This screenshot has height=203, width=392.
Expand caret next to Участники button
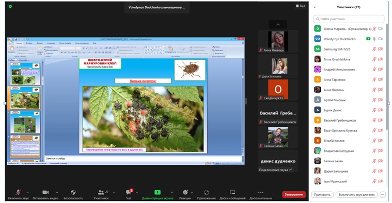pyautogui.click(x=114, y=192)
